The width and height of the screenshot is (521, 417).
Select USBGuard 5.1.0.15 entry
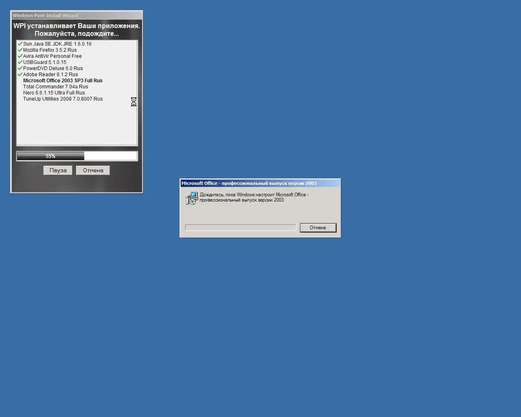click(45, 62)
